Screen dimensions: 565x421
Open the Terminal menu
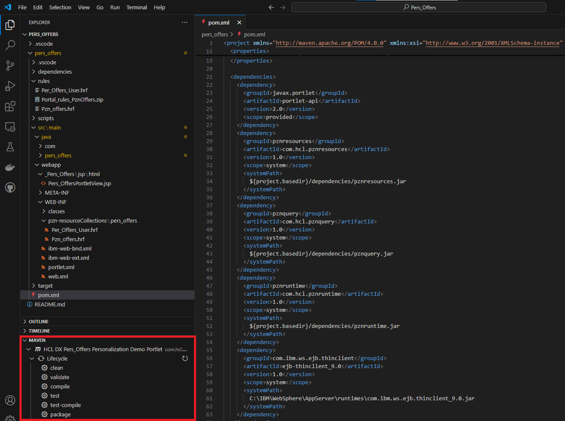point(136,7)
